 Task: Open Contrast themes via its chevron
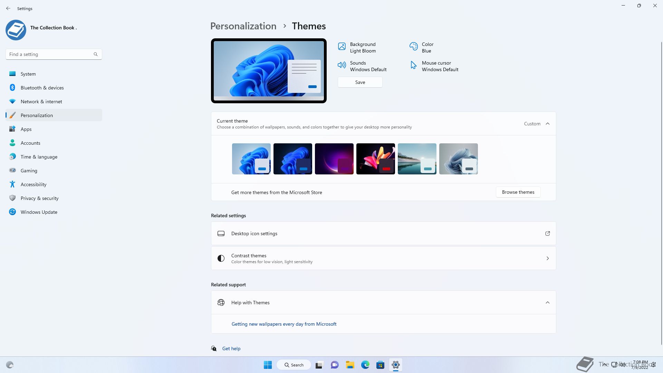[547, 258]
